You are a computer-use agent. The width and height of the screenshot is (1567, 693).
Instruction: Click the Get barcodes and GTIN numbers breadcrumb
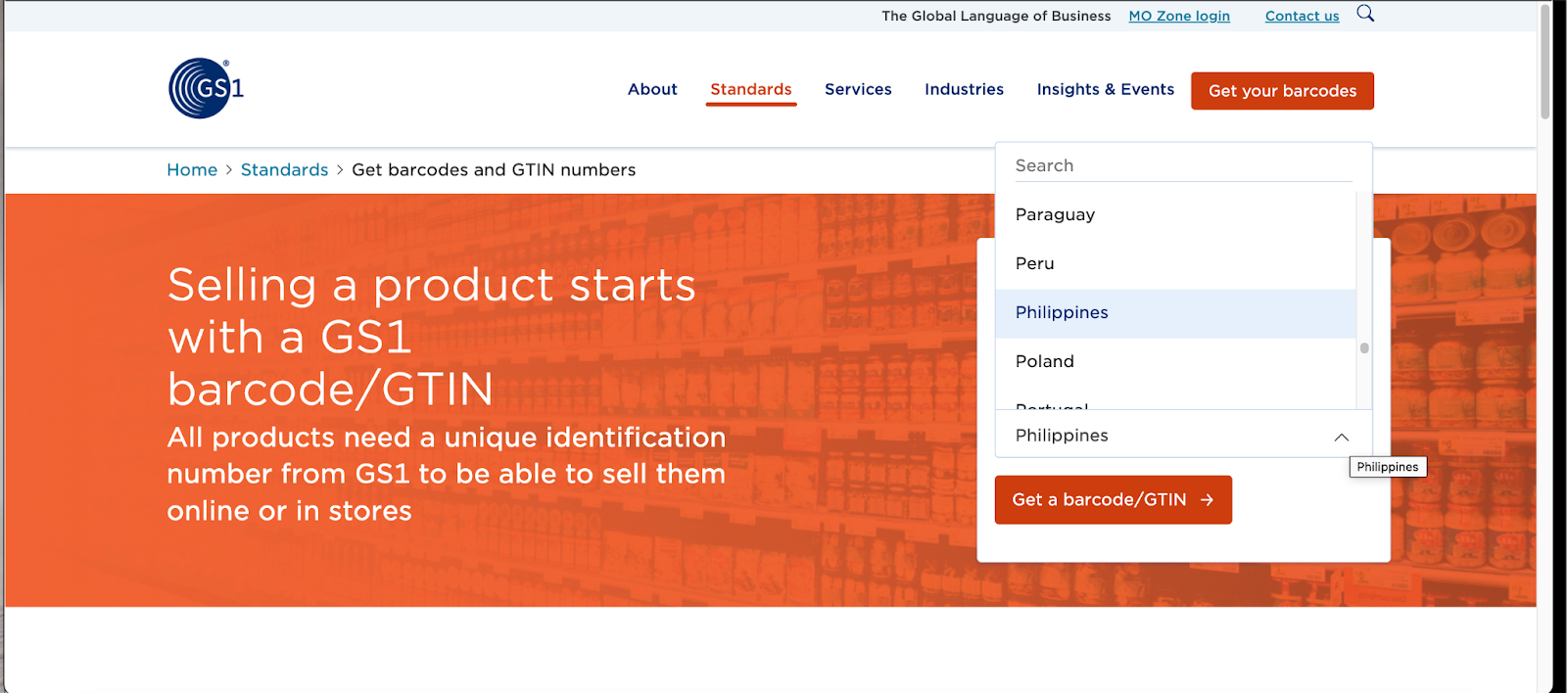click(494, 169)
